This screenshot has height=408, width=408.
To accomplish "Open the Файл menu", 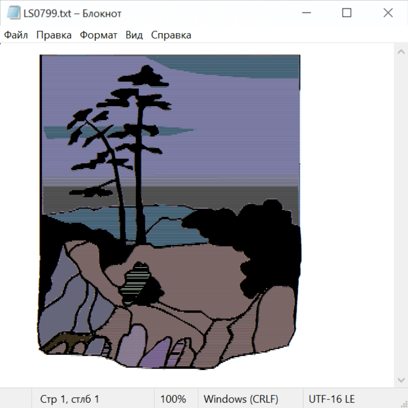I will click(16, 35).
